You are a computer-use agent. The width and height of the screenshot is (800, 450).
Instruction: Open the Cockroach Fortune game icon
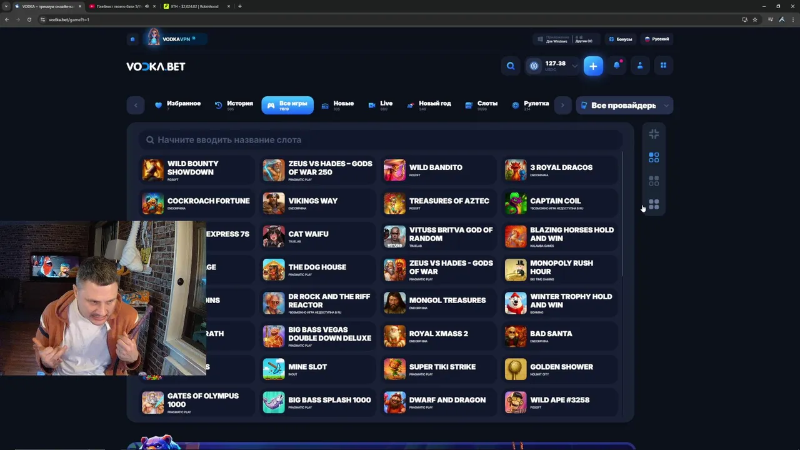152,203
